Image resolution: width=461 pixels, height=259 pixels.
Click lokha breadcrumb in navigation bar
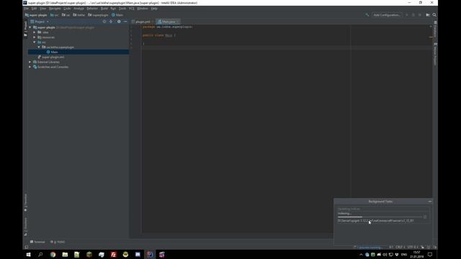tap(79, 15)
